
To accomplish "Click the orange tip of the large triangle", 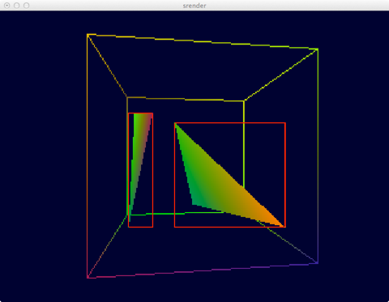I will click(281, 224).
